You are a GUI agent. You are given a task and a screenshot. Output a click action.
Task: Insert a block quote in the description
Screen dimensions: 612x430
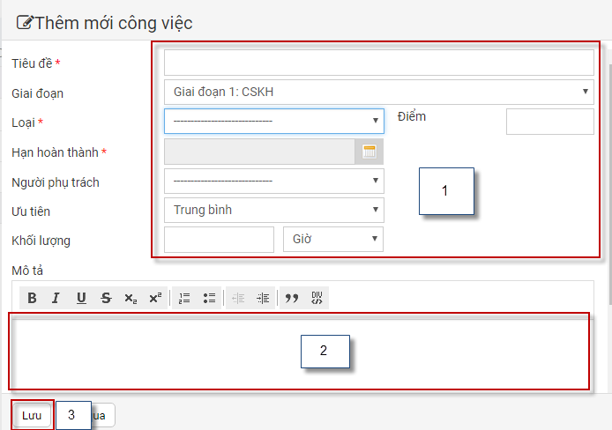click(292, 298)
